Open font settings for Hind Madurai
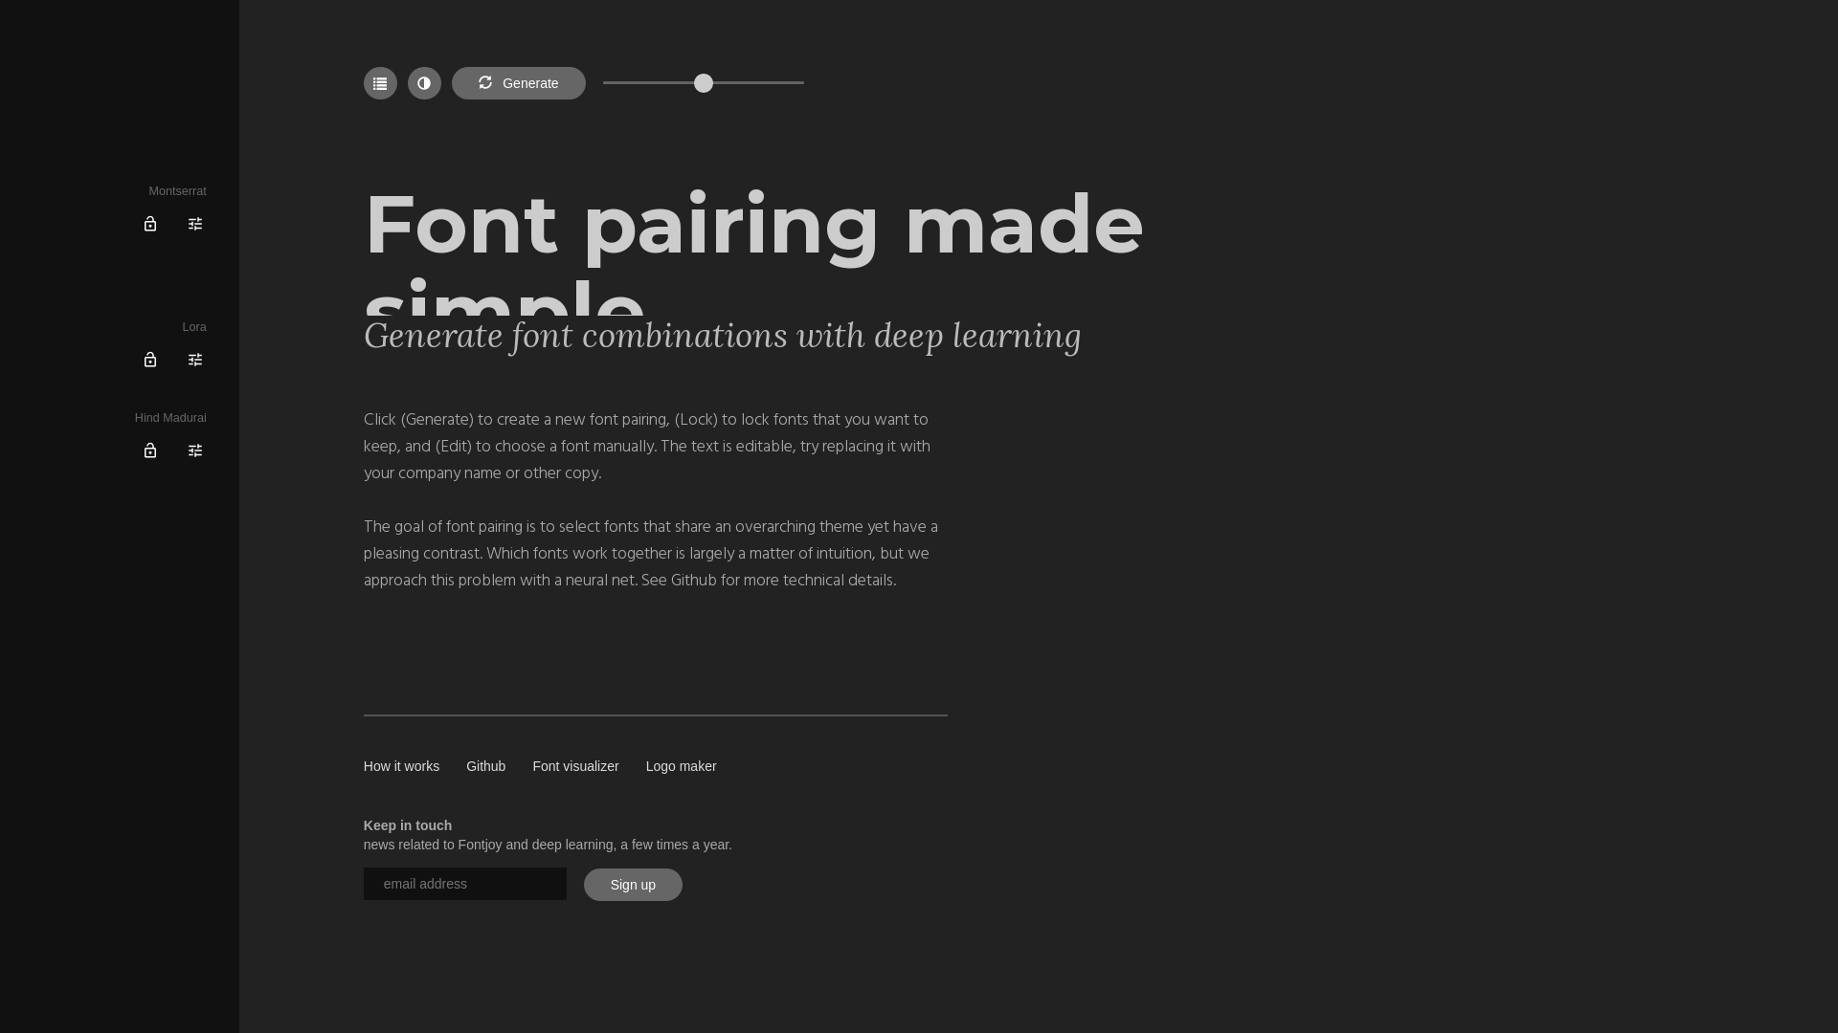 pyautogui.click(x=195, y=450)
